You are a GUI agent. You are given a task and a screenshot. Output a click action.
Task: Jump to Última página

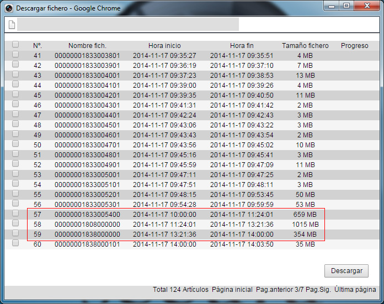[x=355, y=290]
